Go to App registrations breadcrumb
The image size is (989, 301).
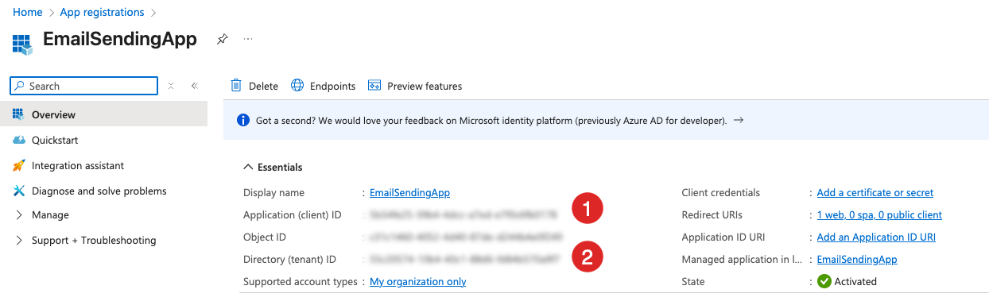point(103,12)
